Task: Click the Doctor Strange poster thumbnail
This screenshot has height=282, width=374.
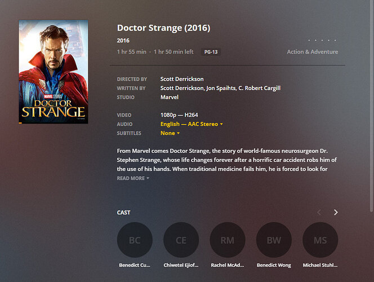Action: 54,72
